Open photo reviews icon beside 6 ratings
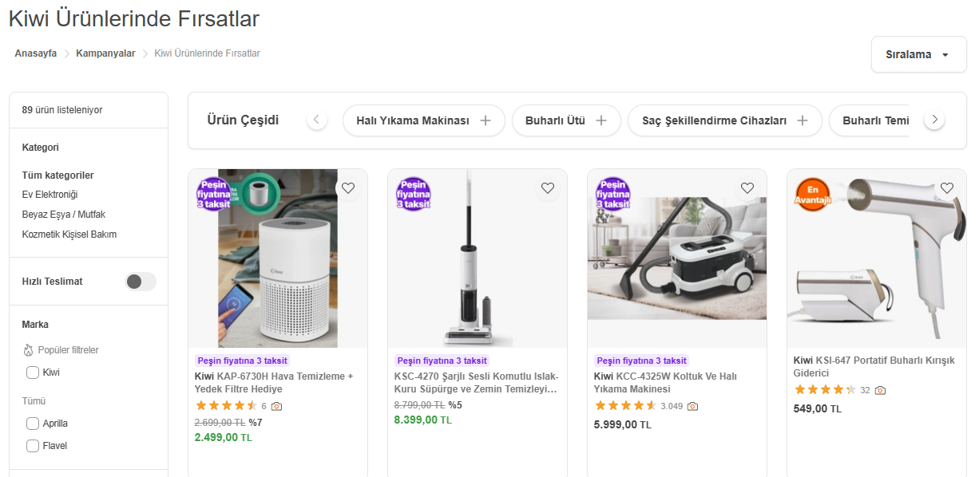The image size is (979, 477). coord(276,406)
